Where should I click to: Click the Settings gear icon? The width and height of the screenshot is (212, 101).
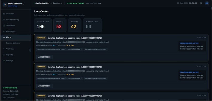[4, 61]
